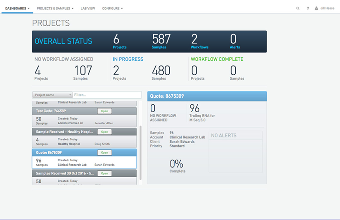Click the Alerts count in Overall Status

coord(234,39)
